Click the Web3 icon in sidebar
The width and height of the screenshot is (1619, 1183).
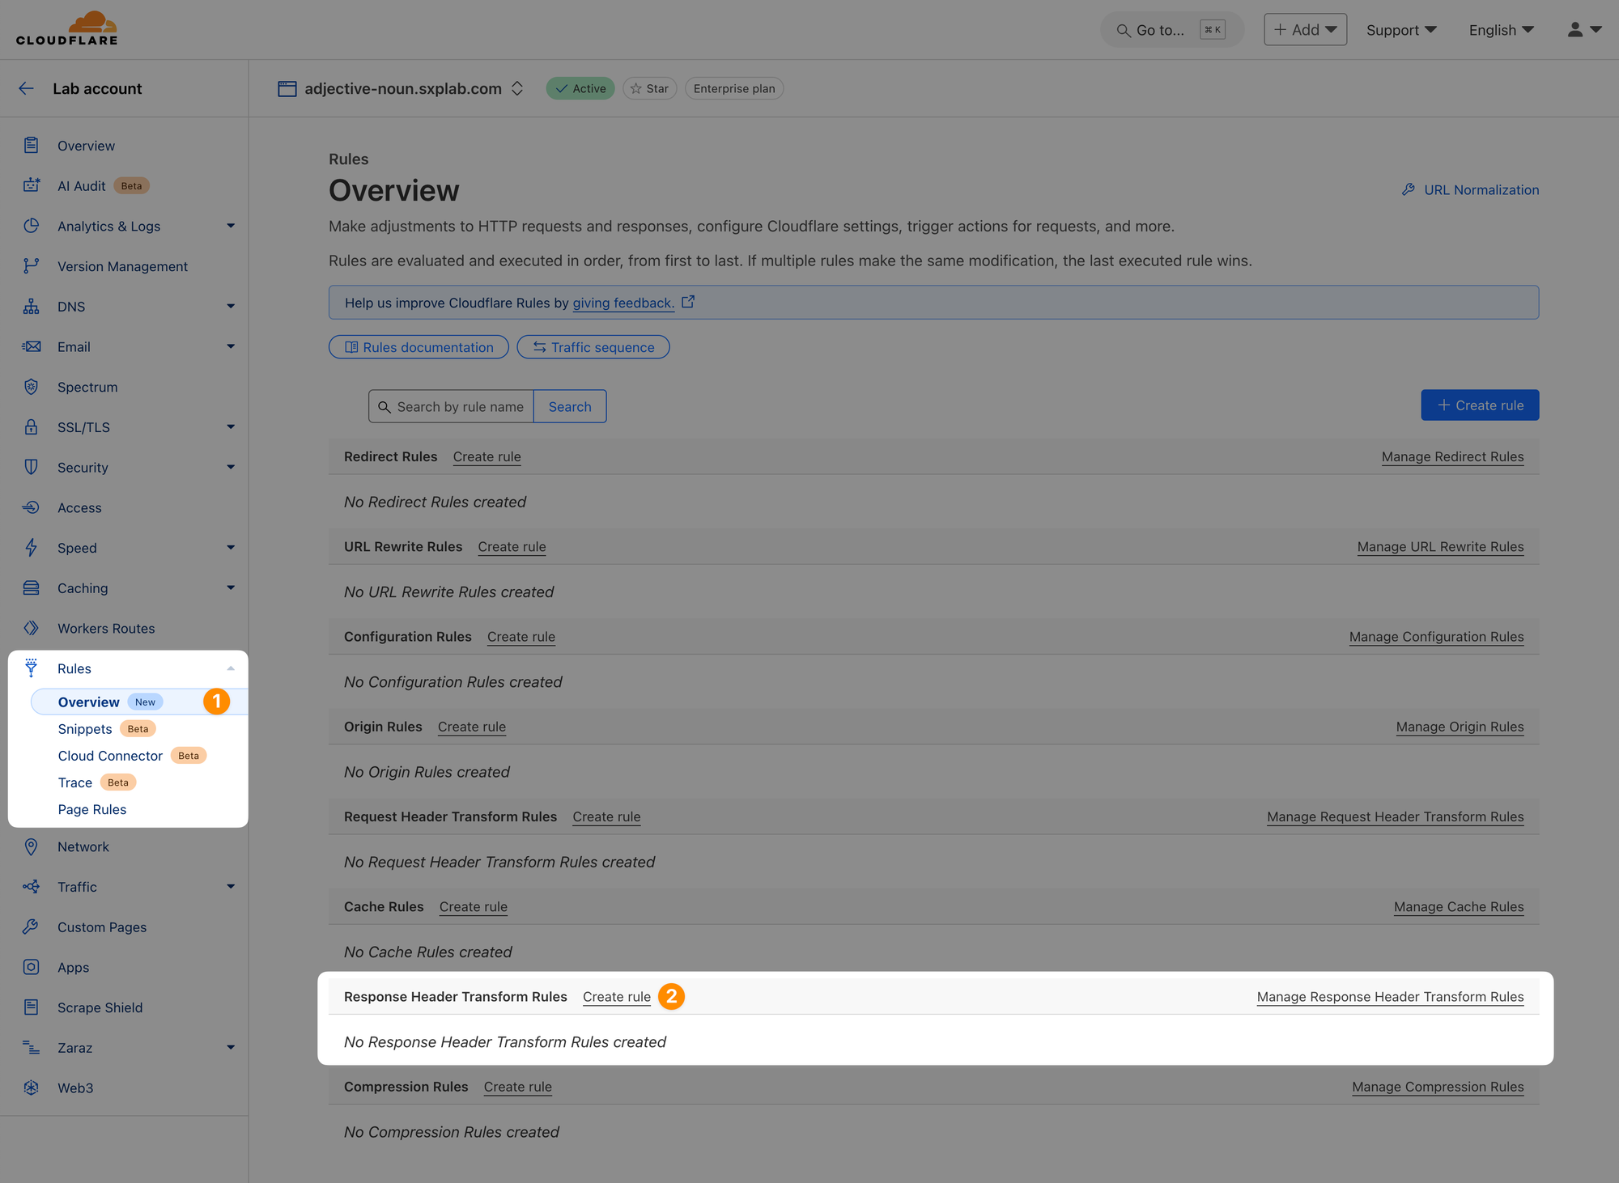click(x=31, y=1088)
